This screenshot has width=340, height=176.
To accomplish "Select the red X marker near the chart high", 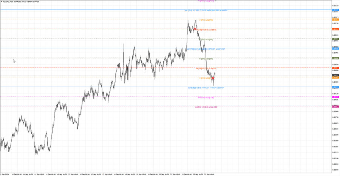I will [195, 29].
